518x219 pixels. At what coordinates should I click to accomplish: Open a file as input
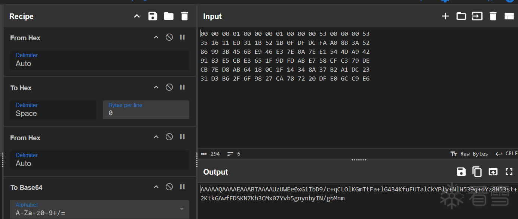click(461, 16)
